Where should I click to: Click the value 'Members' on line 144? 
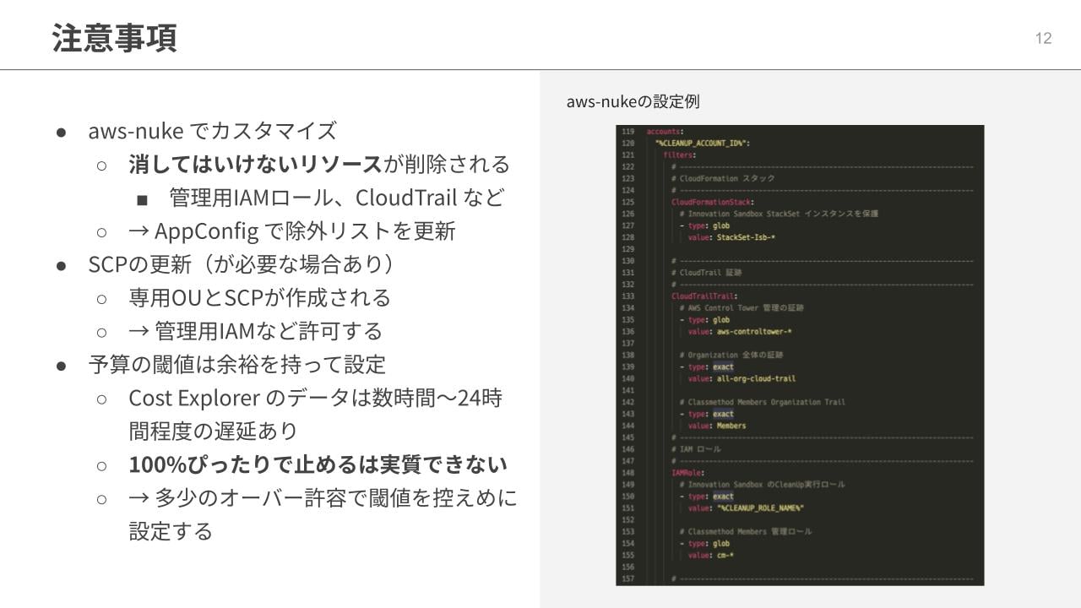point(730,426)
